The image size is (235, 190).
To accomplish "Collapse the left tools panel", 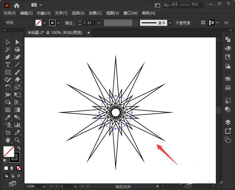I will [x=4, y=30].
